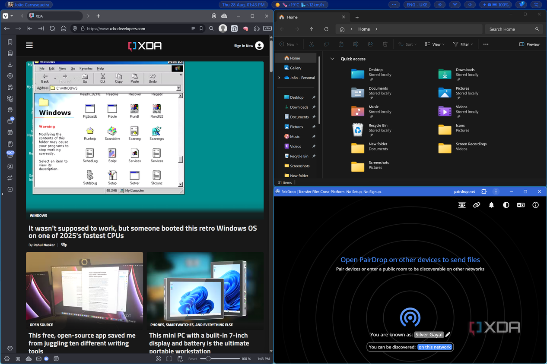547x364 pixels.
Task: Open a new tab in Vivaldi
Action: point(98,16)
